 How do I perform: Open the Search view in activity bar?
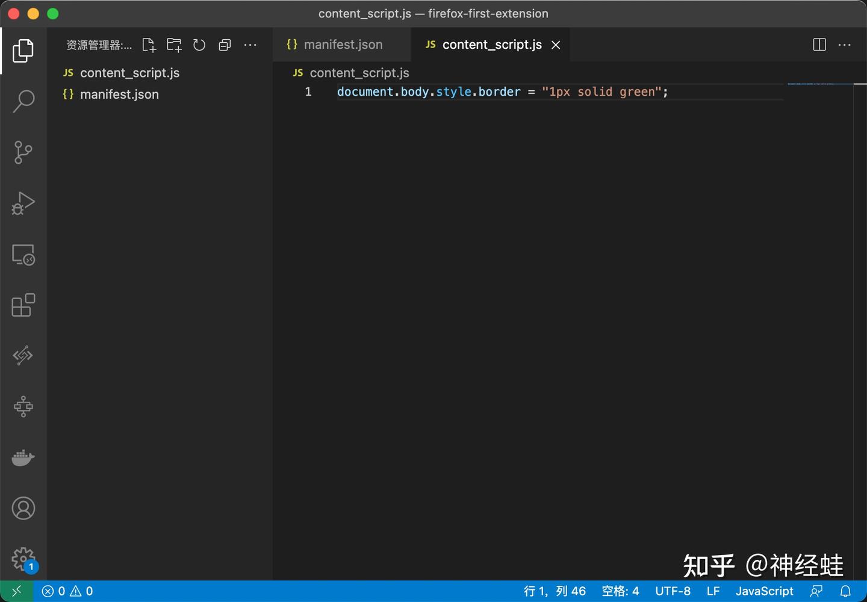coord(23,101)
